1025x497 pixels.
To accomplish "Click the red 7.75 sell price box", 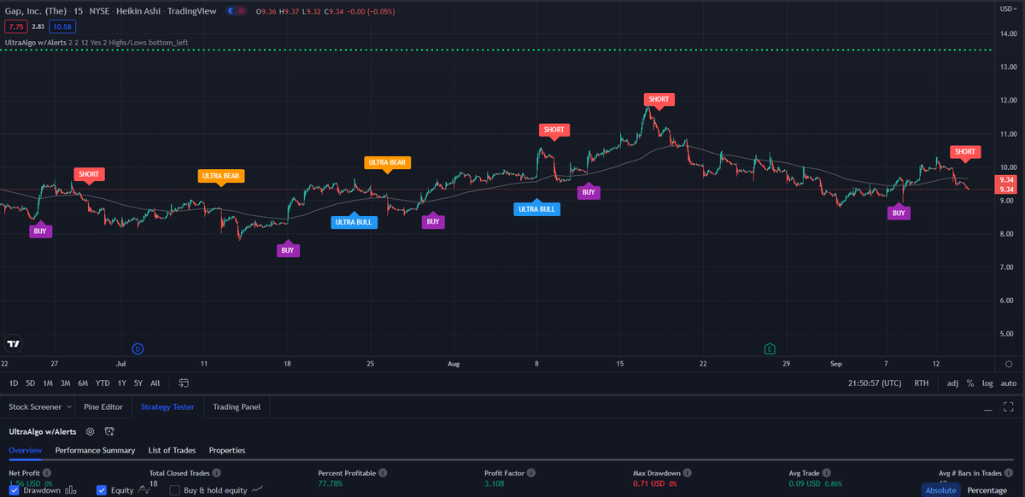I will [x=15, y=27].
